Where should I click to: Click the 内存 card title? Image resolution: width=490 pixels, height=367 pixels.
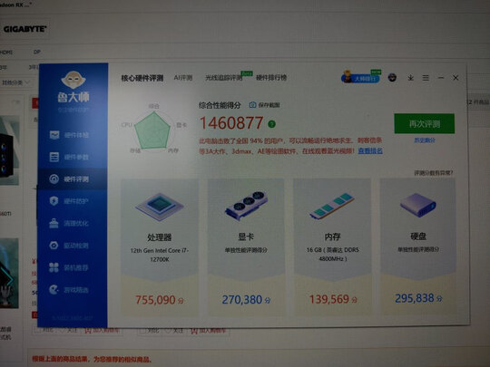332,237
